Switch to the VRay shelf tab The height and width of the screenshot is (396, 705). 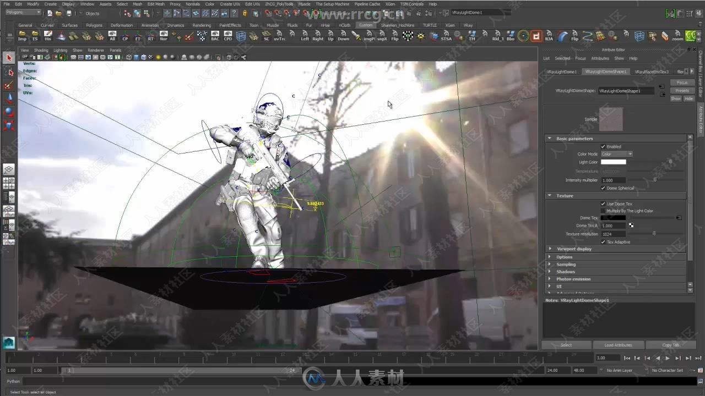pos(468,25)
